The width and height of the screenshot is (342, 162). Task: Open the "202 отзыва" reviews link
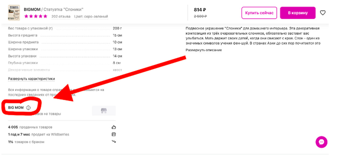pos(61,17)
